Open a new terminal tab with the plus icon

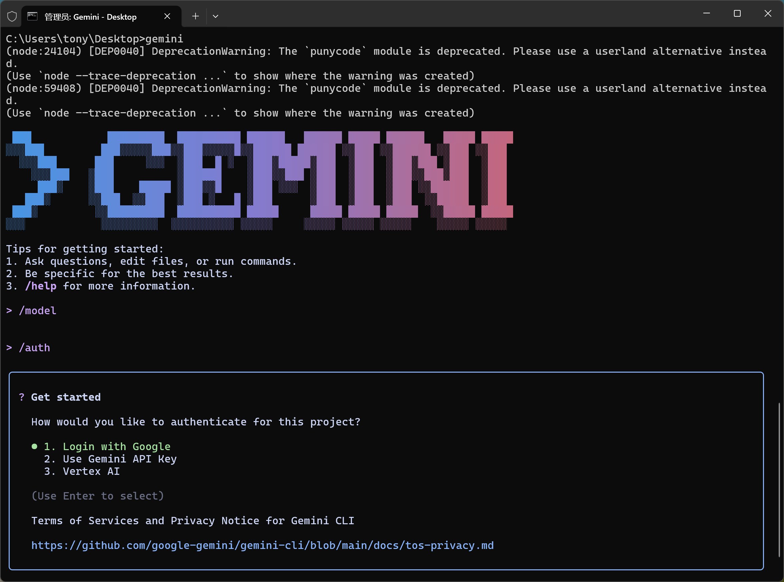[195, 17]
